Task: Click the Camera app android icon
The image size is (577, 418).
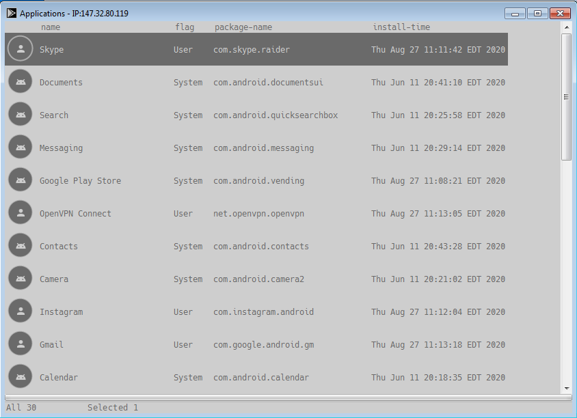Action: 21,278
